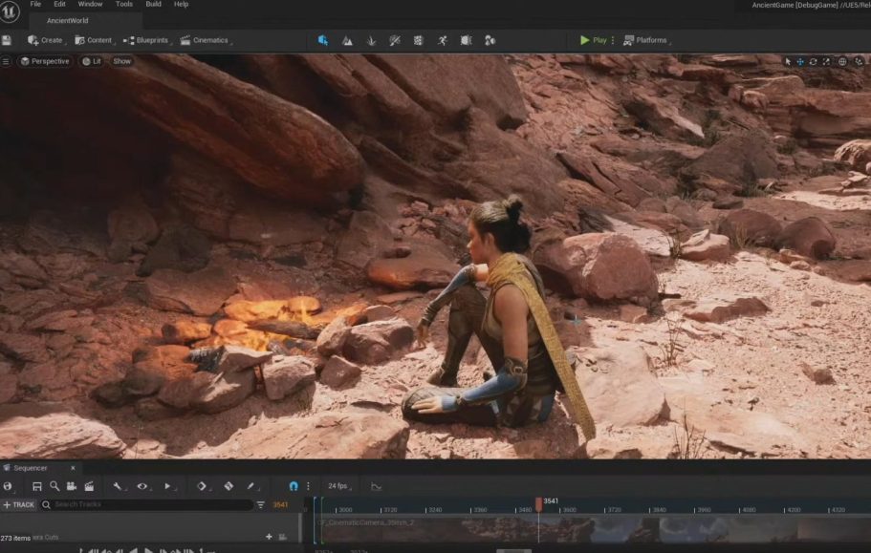
Task: Toggle viewport surface snapping icon
Action: [859, 61]
